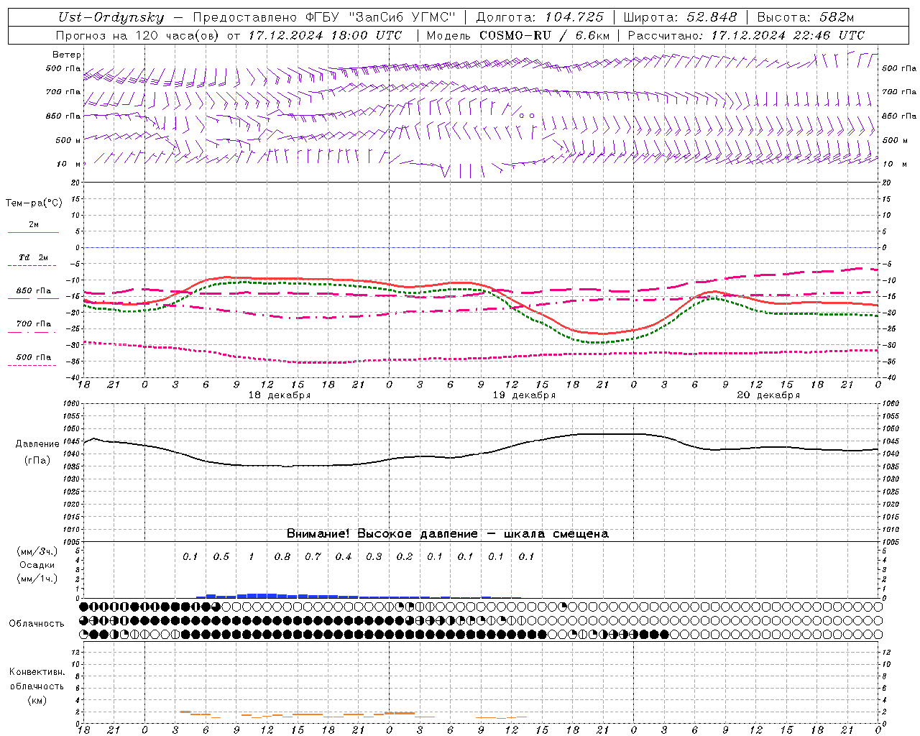Click the "Ust-Ordynsky" station title
920x736 pixels.
111,18
